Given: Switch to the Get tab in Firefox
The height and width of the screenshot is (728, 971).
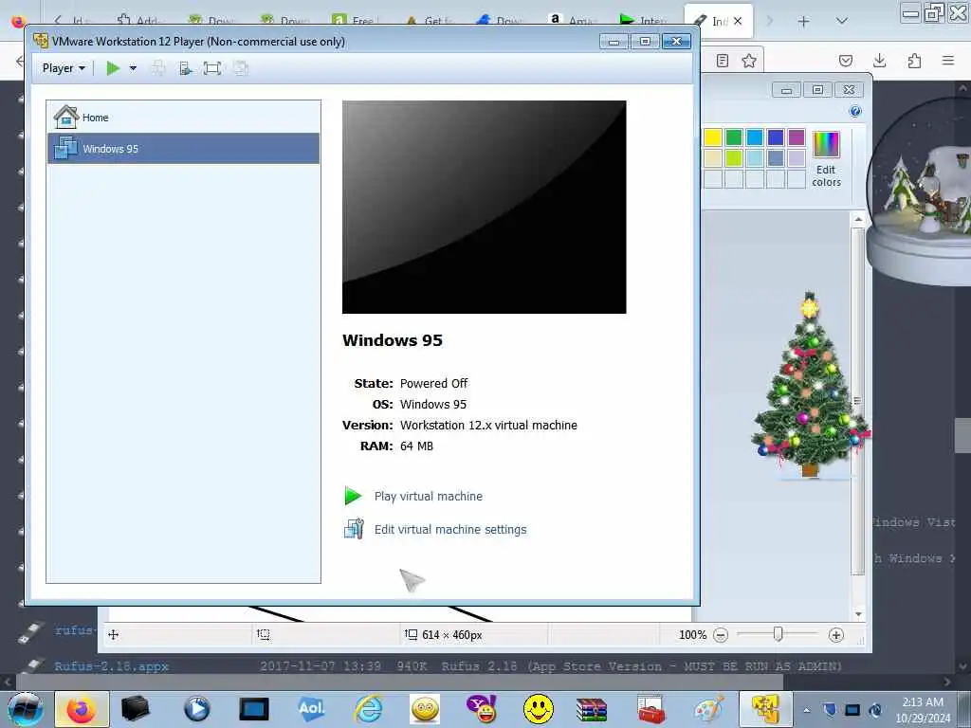Looking at the screenshot, I should click(429, 21).
